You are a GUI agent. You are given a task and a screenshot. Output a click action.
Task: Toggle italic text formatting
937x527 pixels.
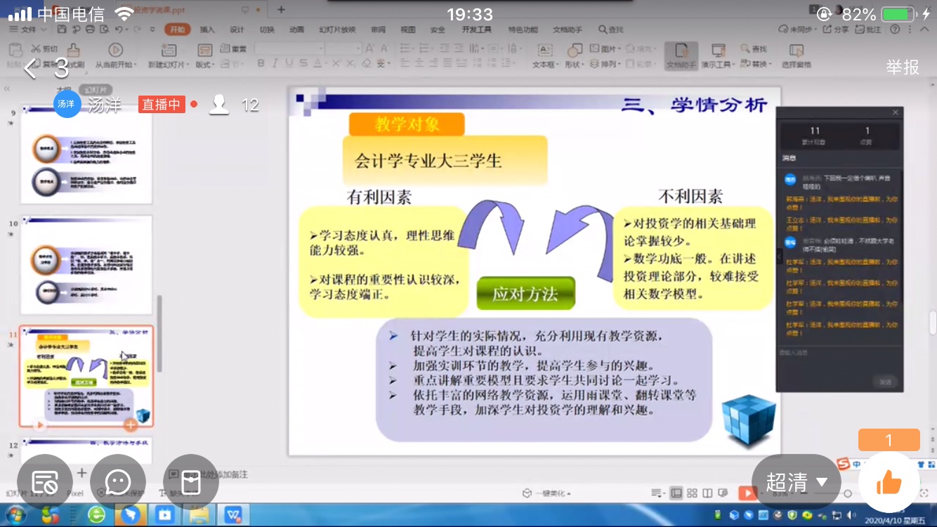tap(276, 64)
